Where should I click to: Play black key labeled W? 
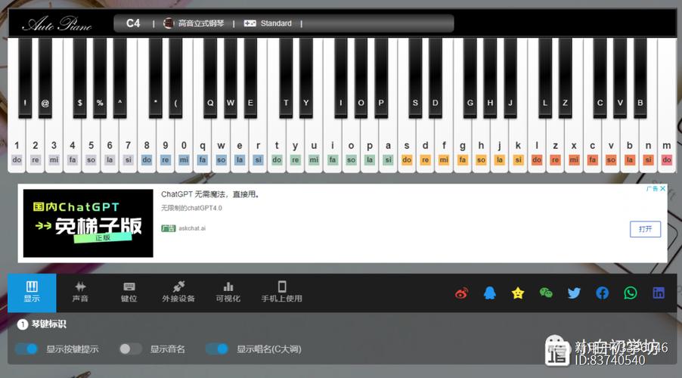coord(230,79)
